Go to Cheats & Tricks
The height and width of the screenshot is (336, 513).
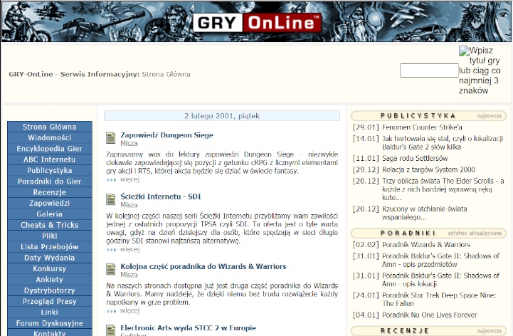(x=49, y=225)
